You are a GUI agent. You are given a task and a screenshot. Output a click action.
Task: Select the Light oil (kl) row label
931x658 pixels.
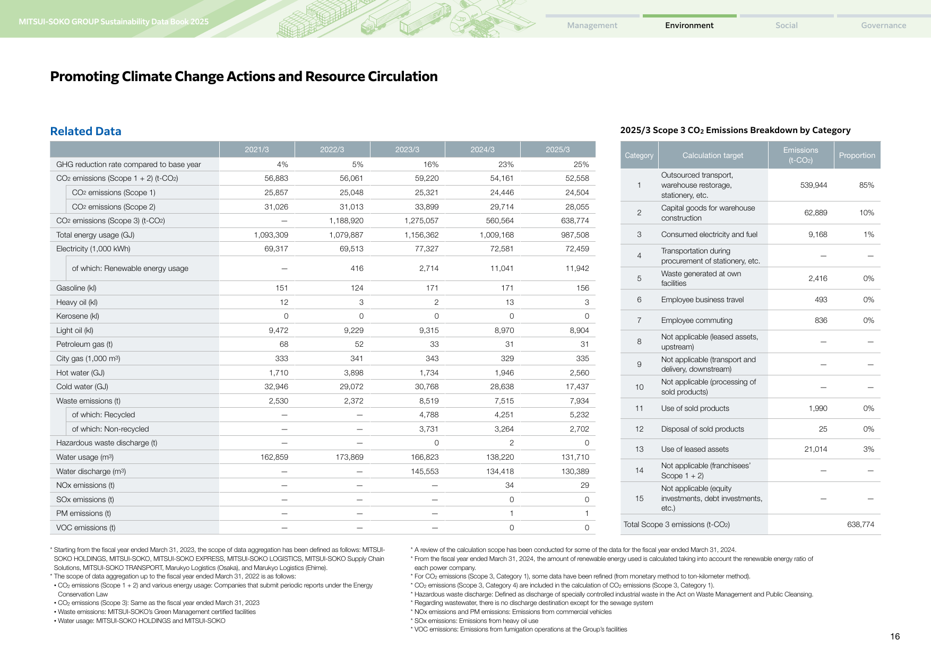coord(75,330)
